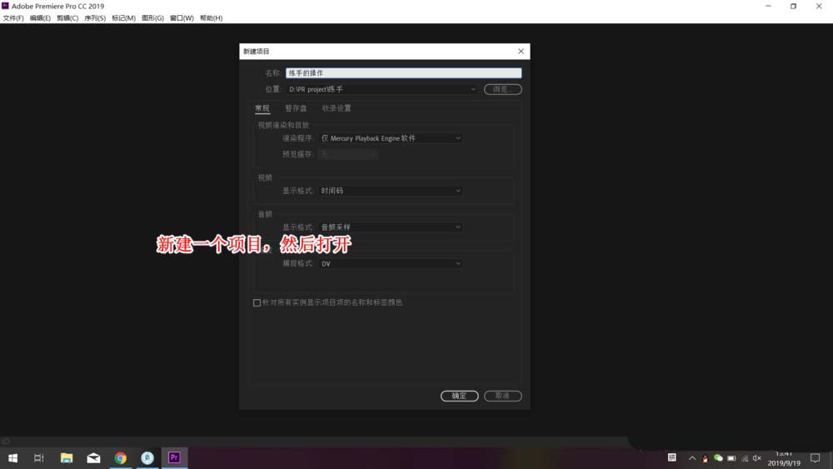Switch to the 收录设置 tab
Image resolution: width=833 pixels, height=469 pixels.
click(337, 108)
